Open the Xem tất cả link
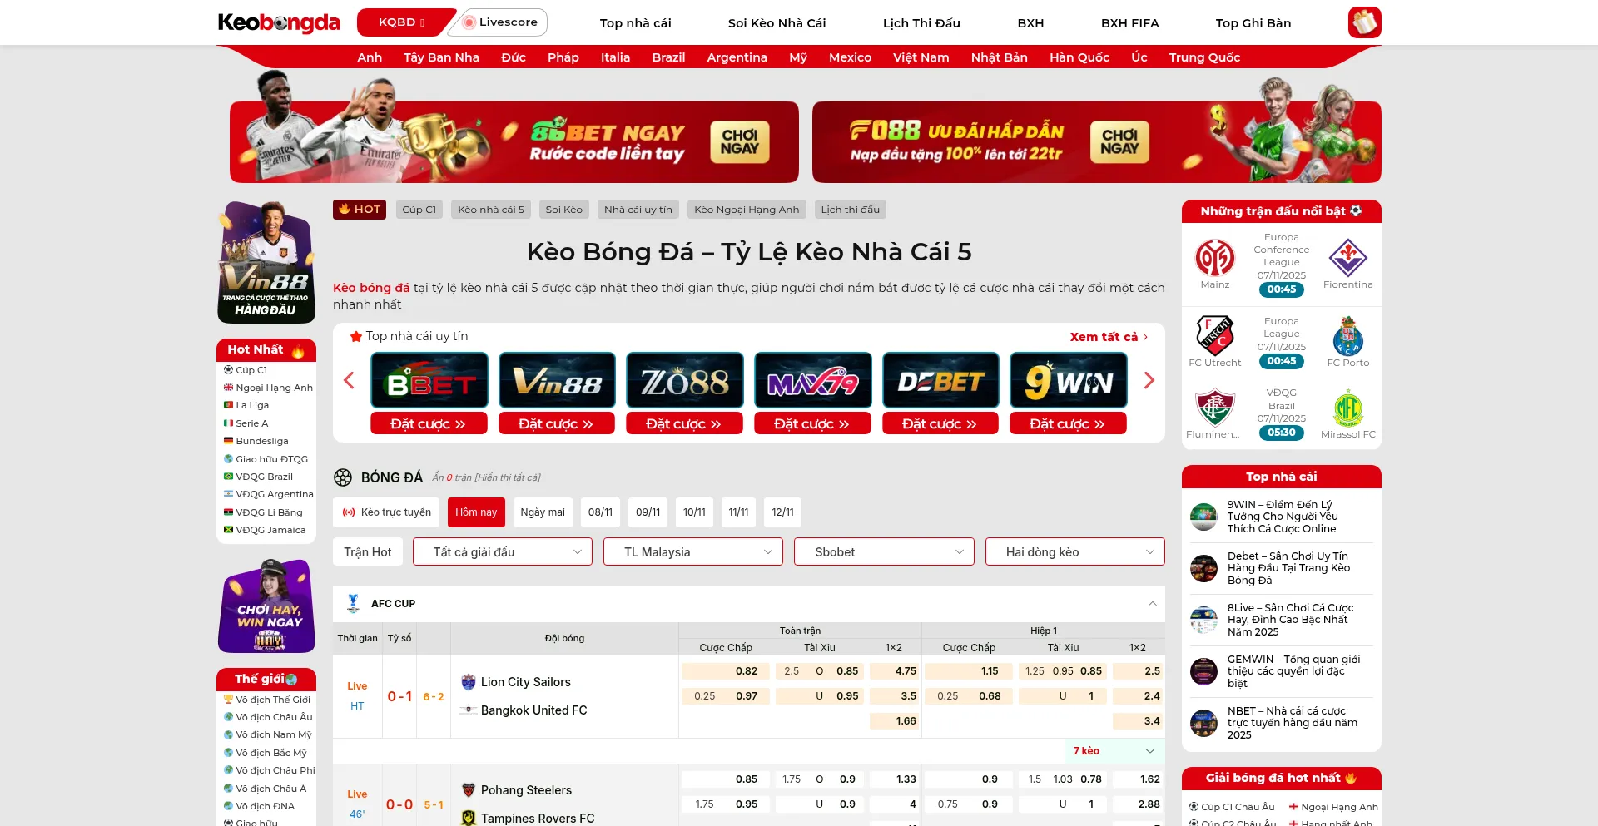This screenshot has width=1598, height=826. click(1109, 337)
